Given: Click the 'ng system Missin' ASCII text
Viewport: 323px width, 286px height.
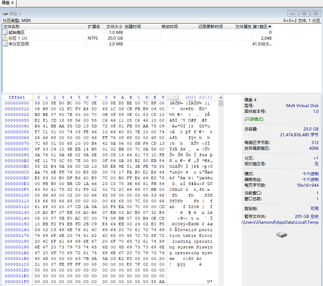Looking at the screenshot, I should tap(191, 247).
